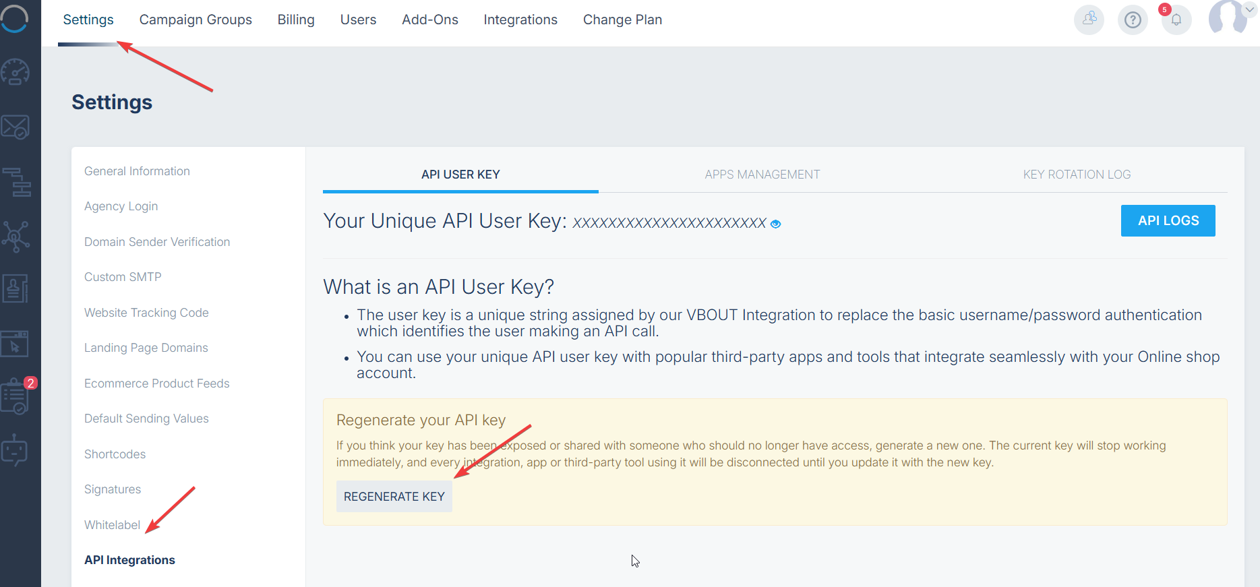The width and height of the screenshot is (1260, 587).
Task: Open the profile avatar picture
Action: click(x=1227, y=17)
